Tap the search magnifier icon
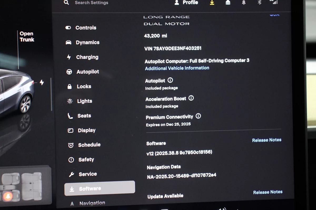316x210 pixels. pos(67,3)
